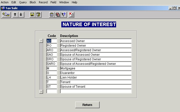
Task: Save changes with the floppy disk icon
Action: (32, 15)
